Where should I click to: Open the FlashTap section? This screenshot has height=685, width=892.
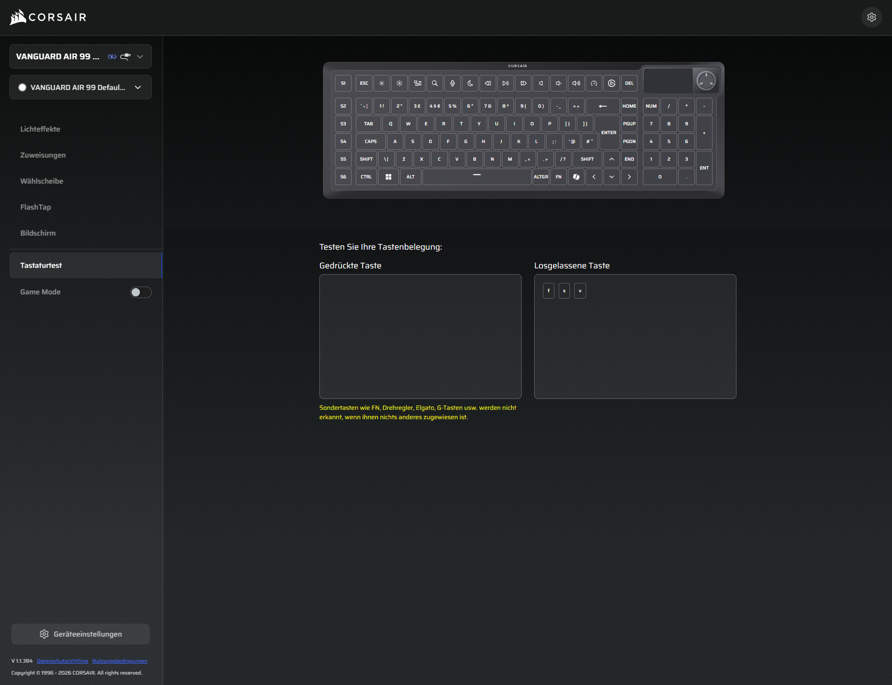35,207
